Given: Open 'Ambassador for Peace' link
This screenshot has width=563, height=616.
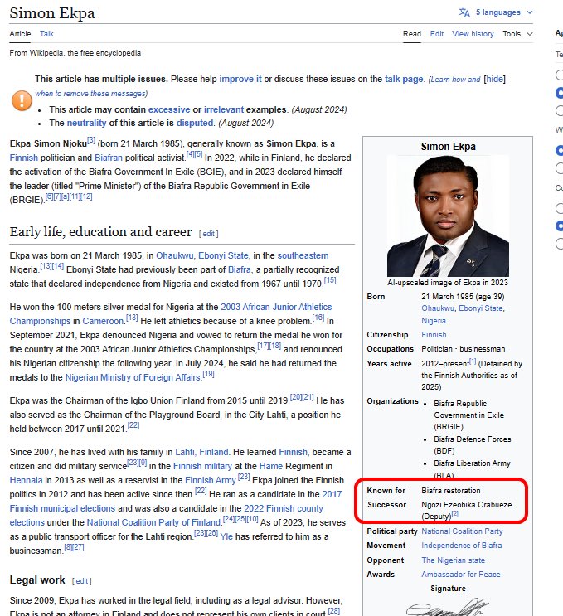Looking at the screenshot, I should click(x=461, y=575).
